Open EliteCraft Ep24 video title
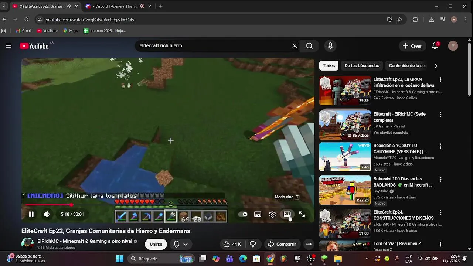The height and width of the screenshot is (266, 473). 404,215
